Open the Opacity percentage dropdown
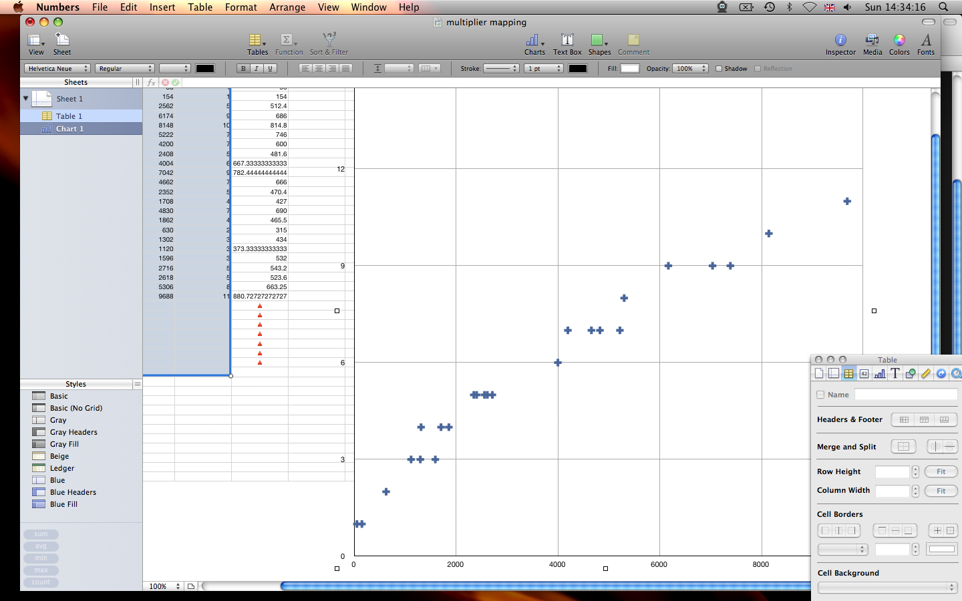This screenshot has height=601, width=962. 690,69
